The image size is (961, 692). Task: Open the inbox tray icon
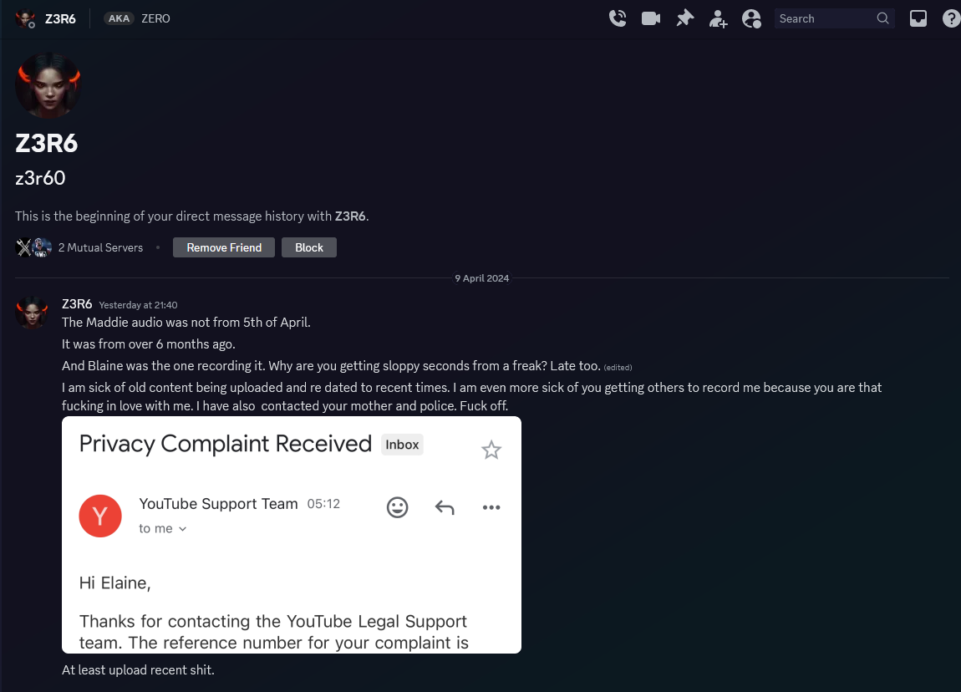pos(918,18)
